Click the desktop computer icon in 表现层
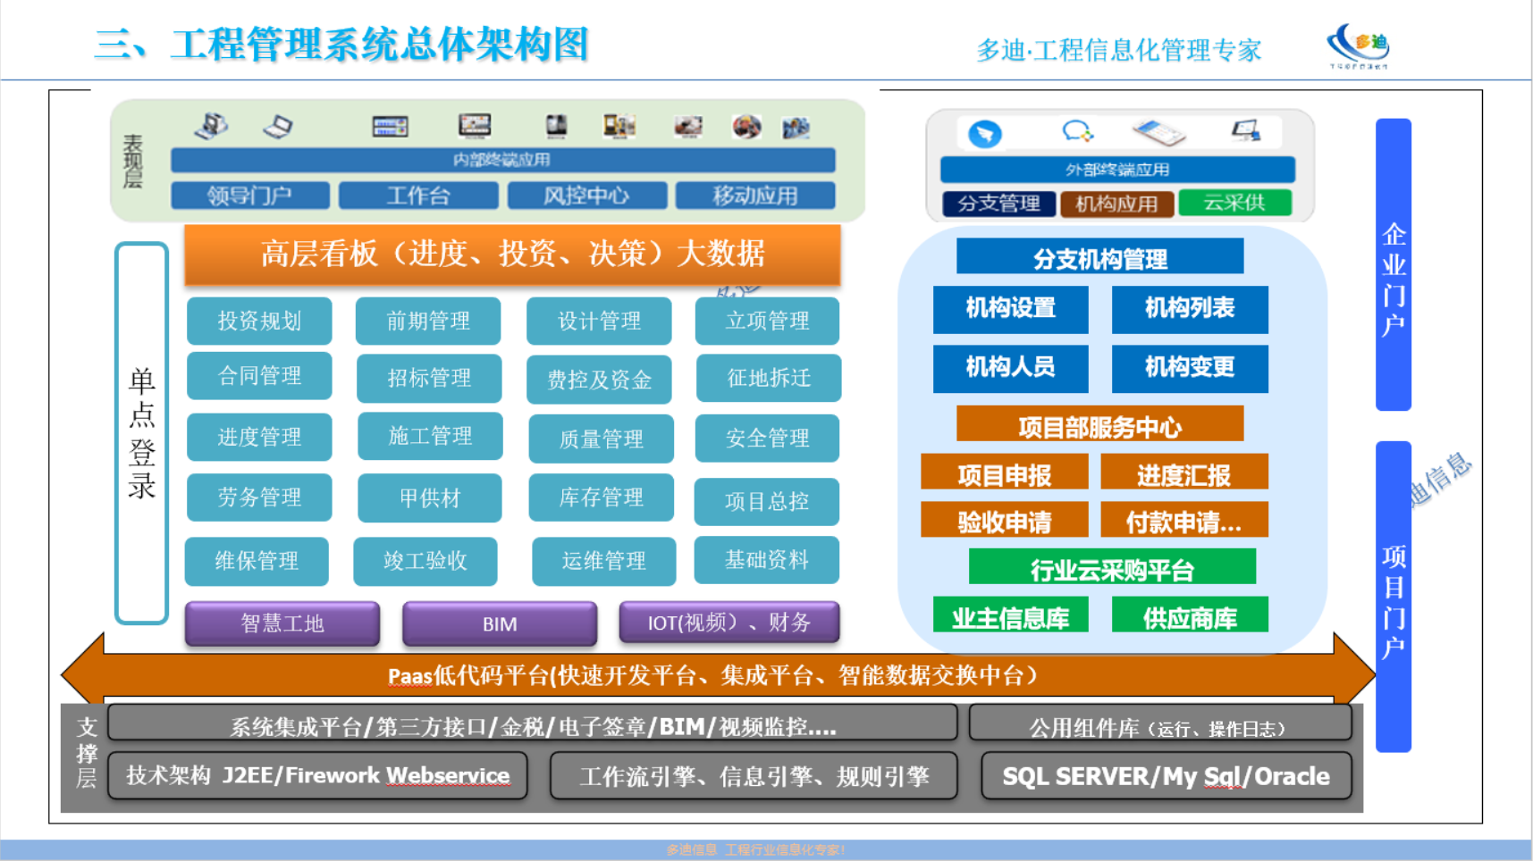The width and height of the screenshot is (1533, 861). click(212, 125)
